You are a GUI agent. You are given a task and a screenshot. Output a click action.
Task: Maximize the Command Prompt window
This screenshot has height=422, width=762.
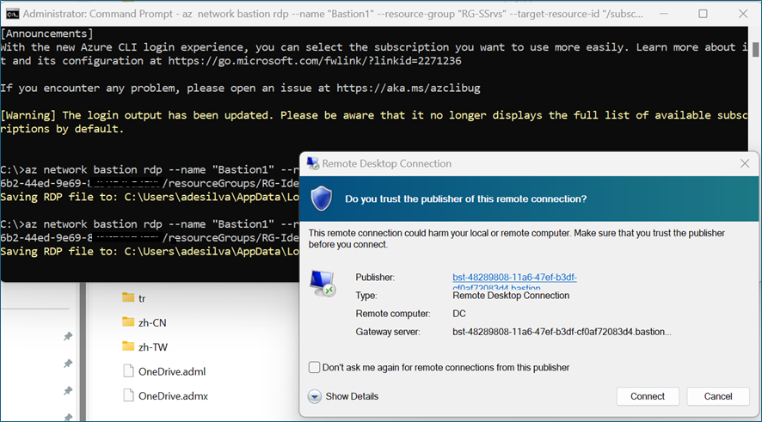pyautogui.click(x=703, y=14)
